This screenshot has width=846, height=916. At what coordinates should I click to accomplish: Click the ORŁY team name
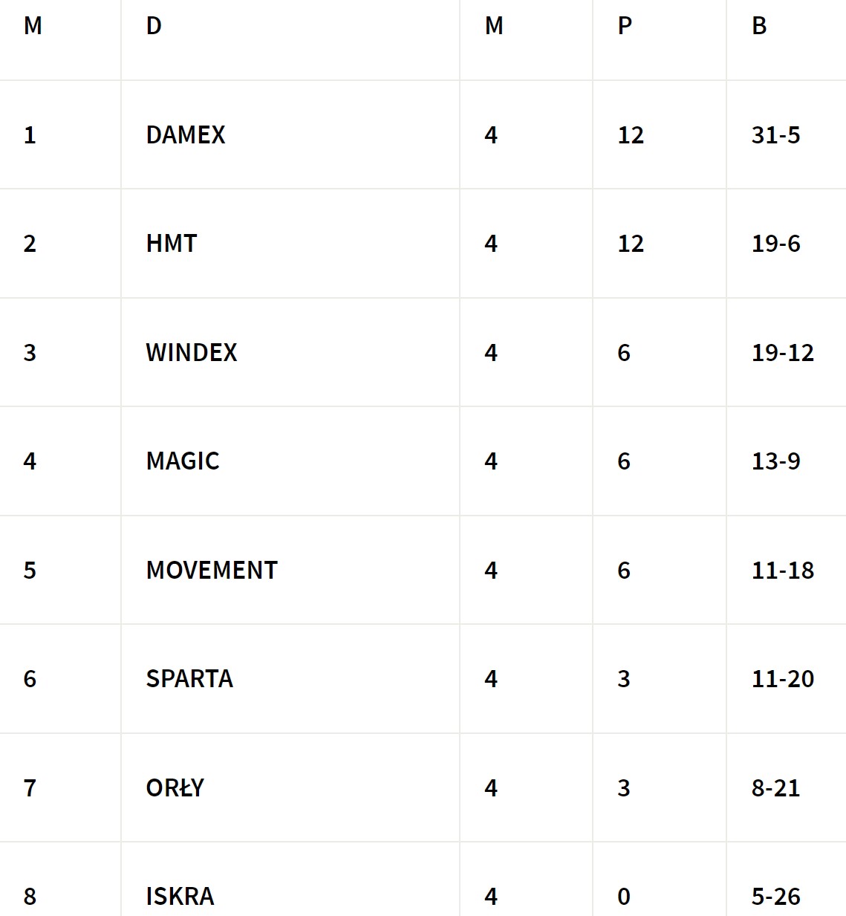[175, 788]
